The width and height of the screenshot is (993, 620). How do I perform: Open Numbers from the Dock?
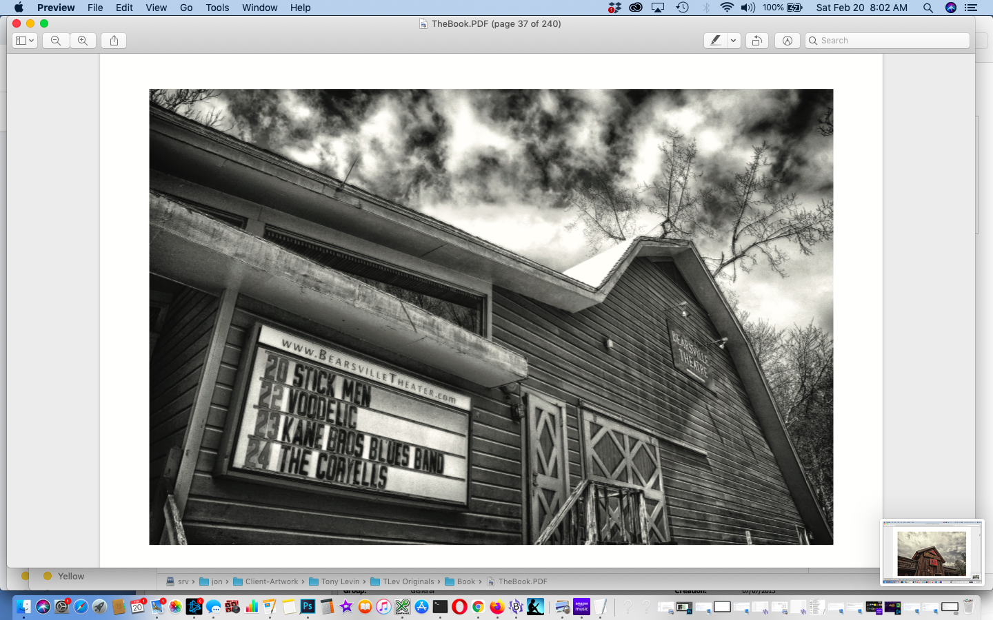(251, 606)
